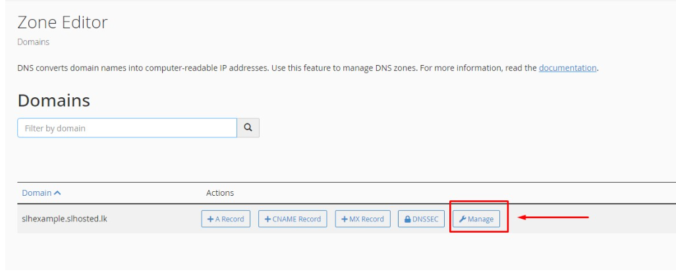This screenshot has height=272, width=676.
Task: Click the large Domains section heading
Action: (x=53, y=101)
